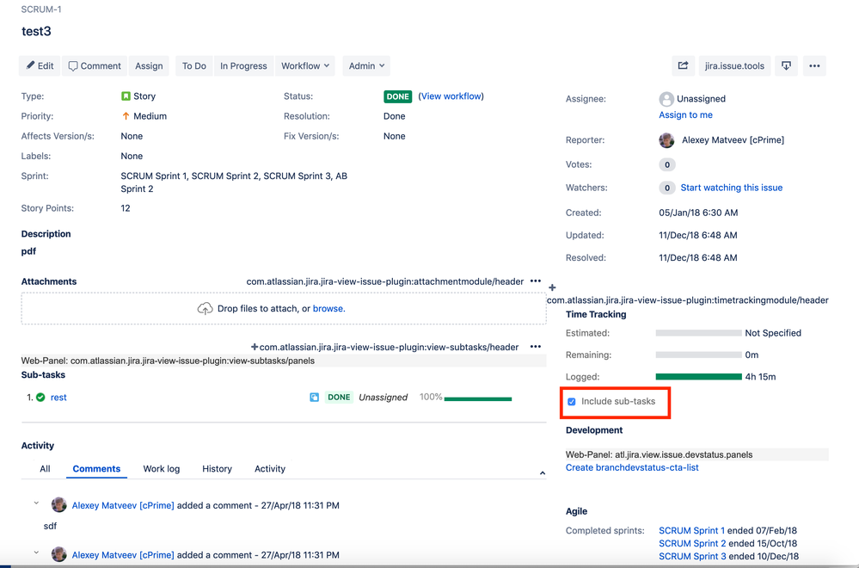Open the Workflow dropdown

point(305,65)
